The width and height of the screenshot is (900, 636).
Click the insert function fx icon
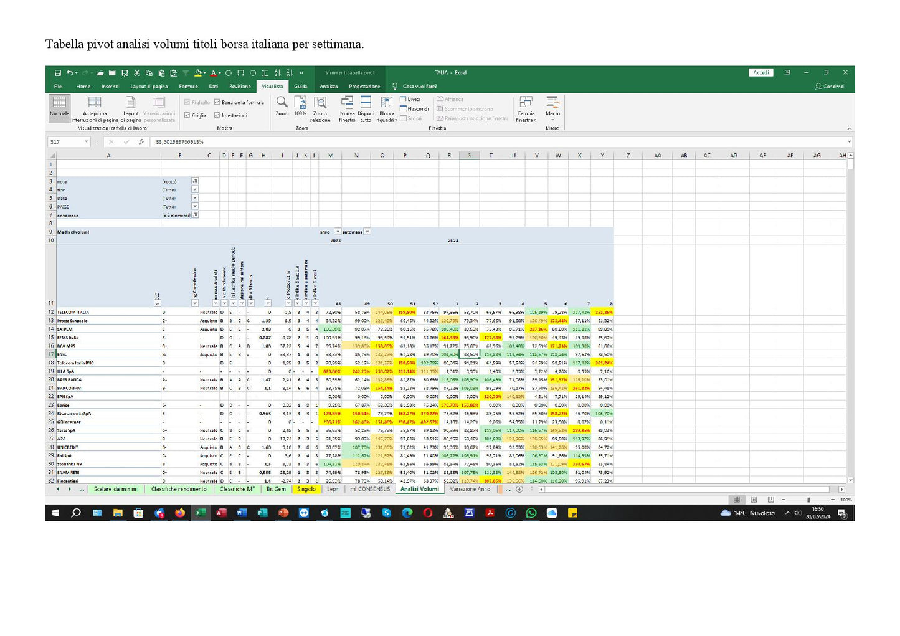(141, 142)
